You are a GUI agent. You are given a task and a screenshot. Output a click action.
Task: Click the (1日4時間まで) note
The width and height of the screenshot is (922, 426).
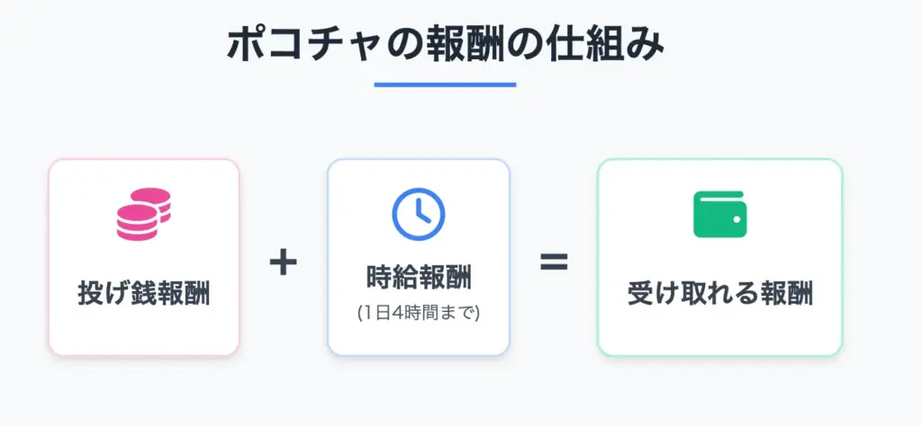pos(419,314)
